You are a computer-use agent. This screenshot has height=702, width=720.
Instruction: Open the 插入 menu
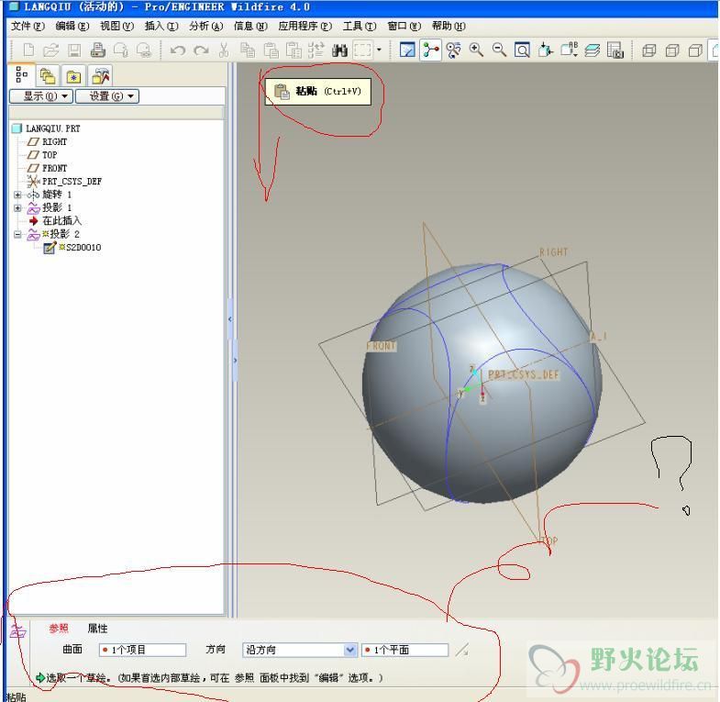161,26
